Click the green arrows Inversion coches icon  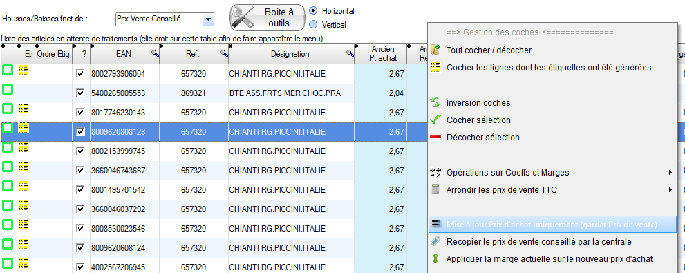tap(435, 103)
